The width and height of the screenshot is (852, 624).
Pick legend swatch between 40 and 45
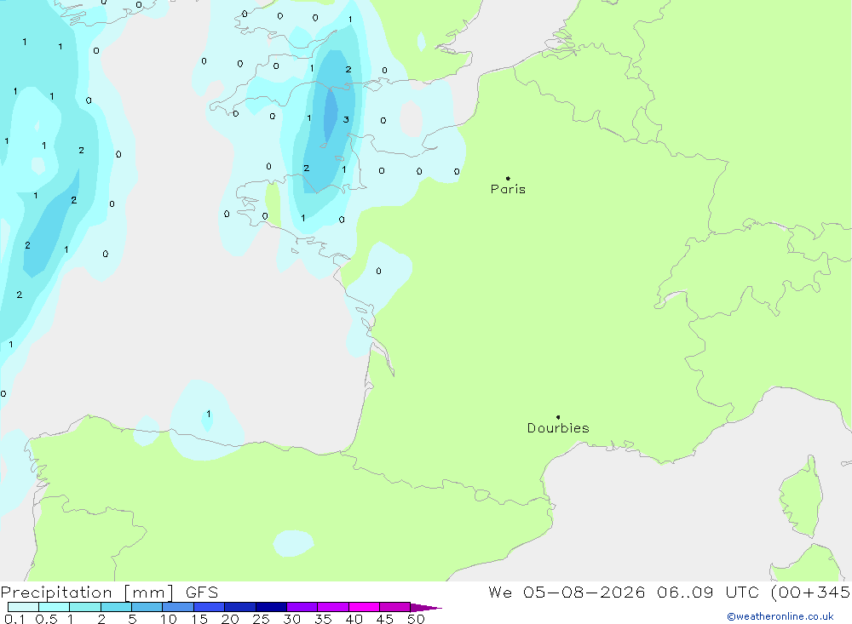364,607
